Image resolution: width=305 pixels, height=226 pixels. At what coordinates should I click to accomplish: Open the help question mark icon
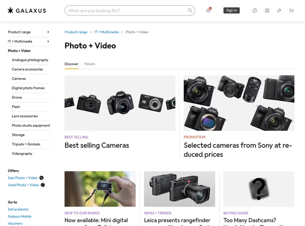point(254,10)
